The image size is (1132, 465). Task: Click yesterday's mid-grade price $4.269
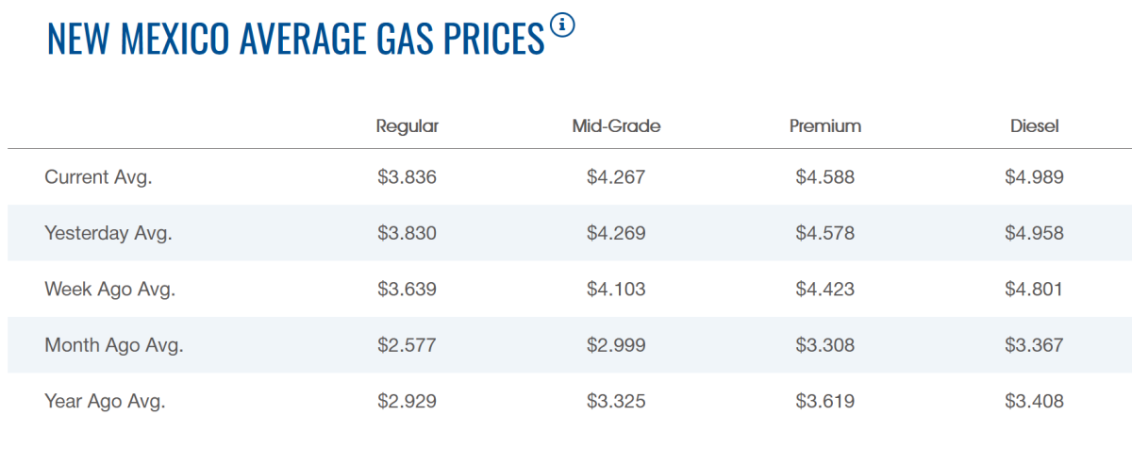click(616, 233)
